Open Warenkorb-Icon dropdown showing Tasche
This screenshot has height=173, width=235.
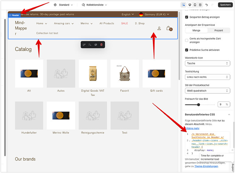(x=208, y=63)
